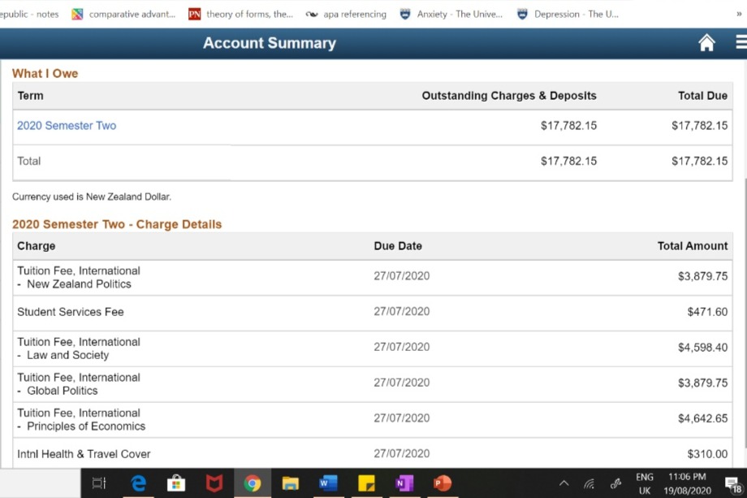Open PowerPoint from the taskbar

[x=443, y=483]
